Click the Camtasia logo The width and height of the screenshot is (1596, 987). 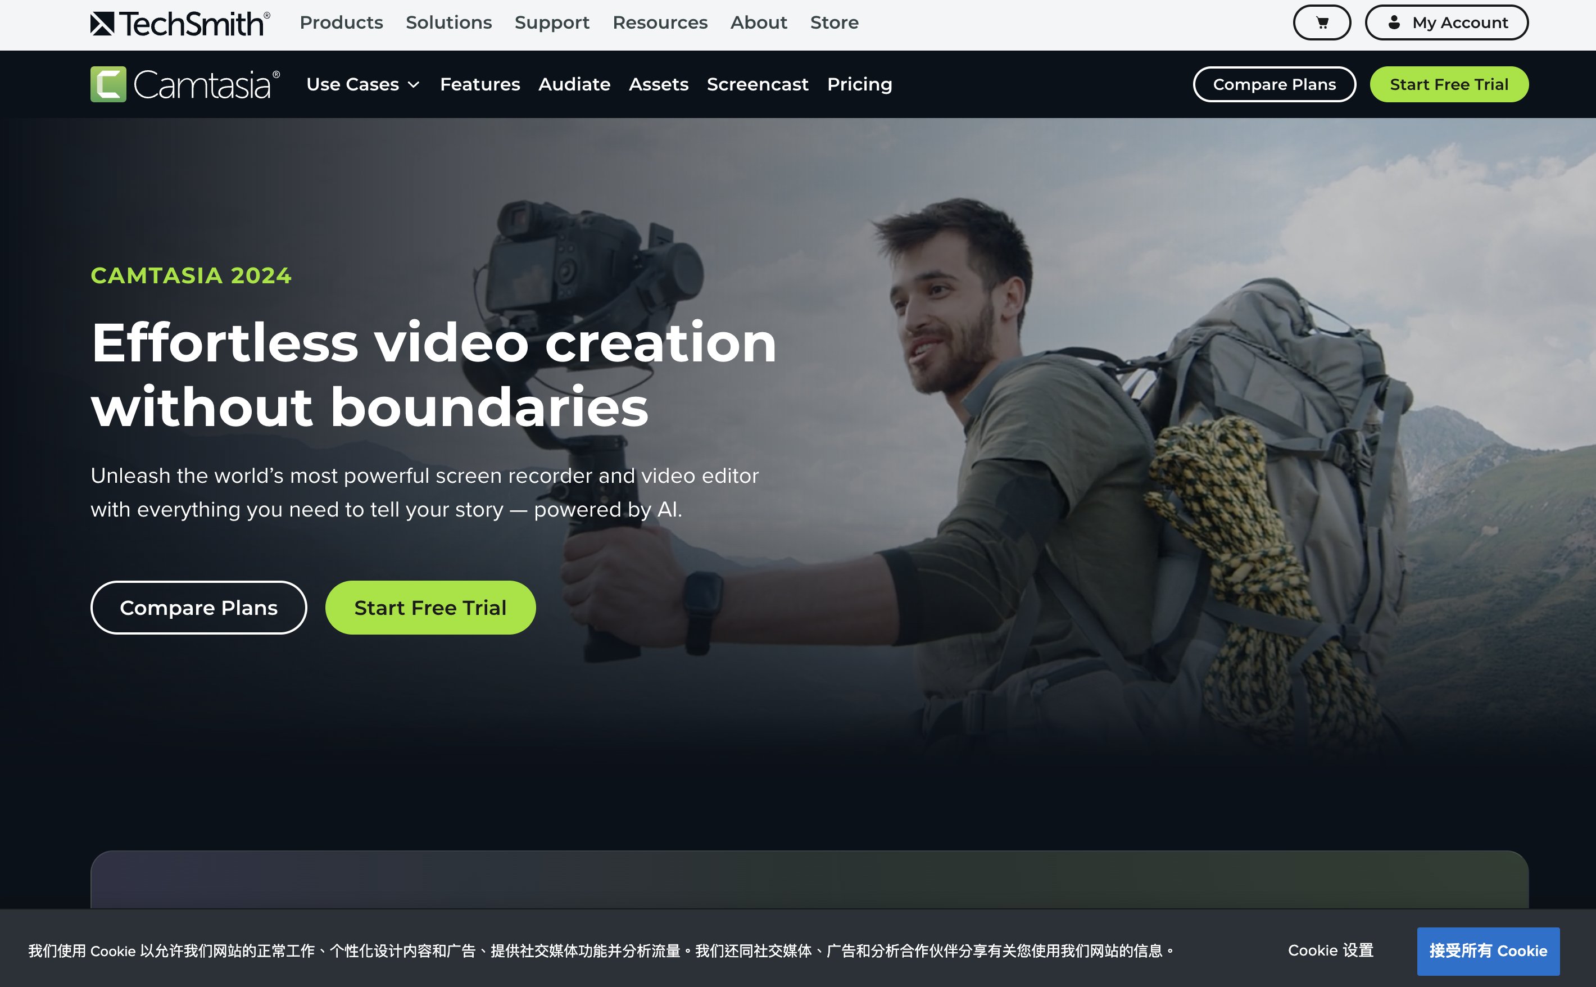[x=185, y=84]
